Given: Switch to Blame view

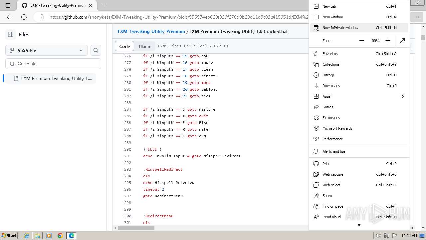Looking at the screenshot, I should click(x=145, y=46).
